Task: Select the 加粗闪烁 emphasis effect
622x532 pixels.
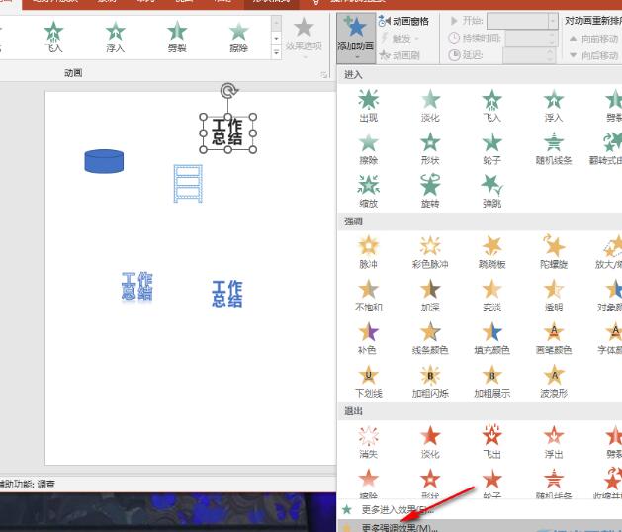Action: pyautogui.click(x=430, y=382)
